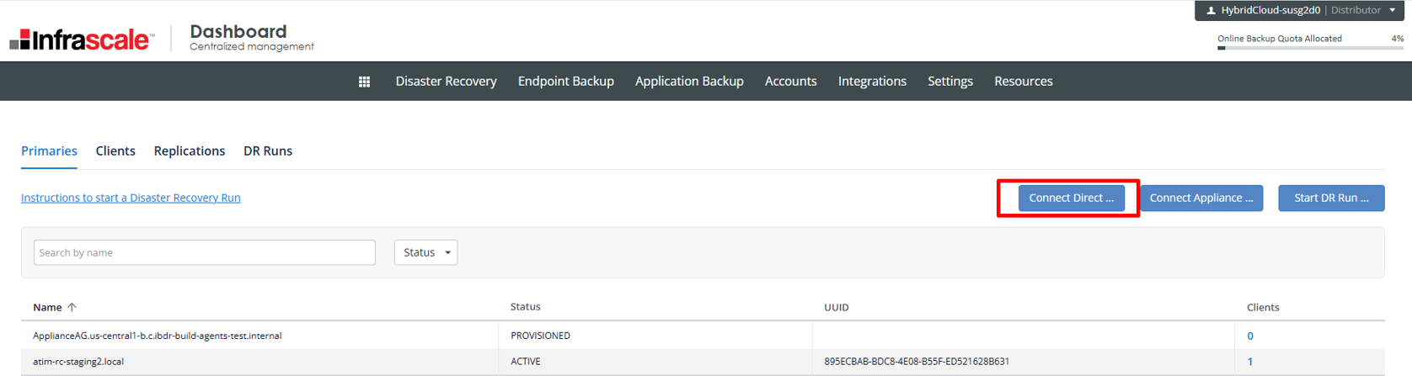
Task: Open Integrations from navigation bar
Action: pos(872,82)
